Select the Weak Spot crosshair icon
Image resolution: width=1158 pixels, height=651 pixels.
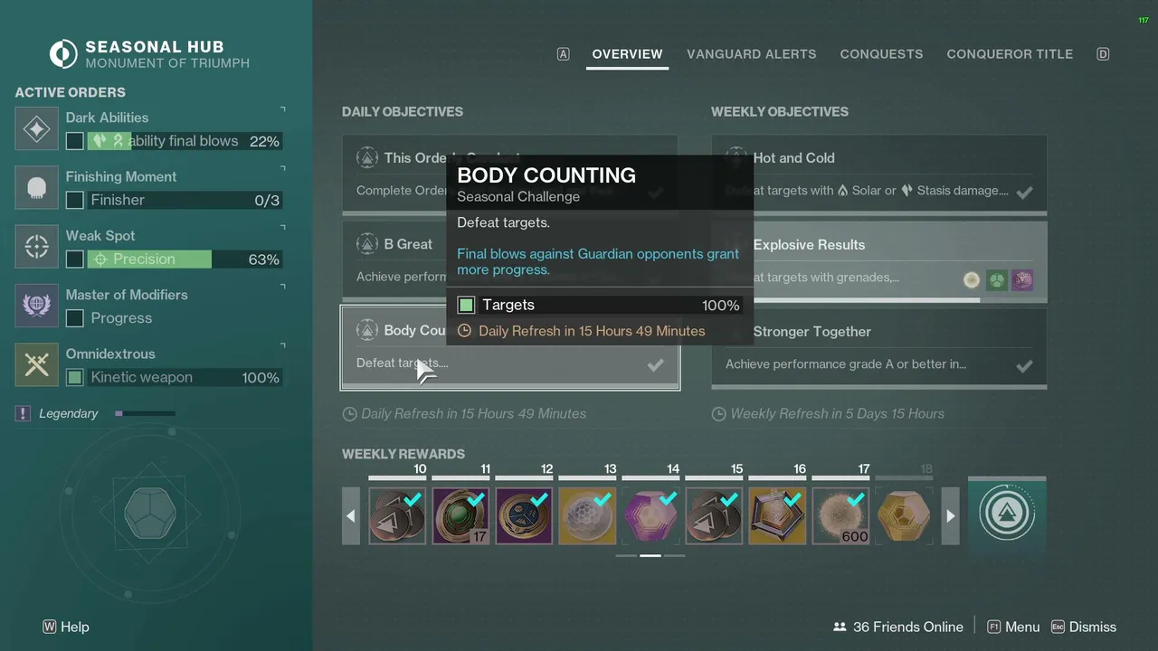tap(36, 247)
